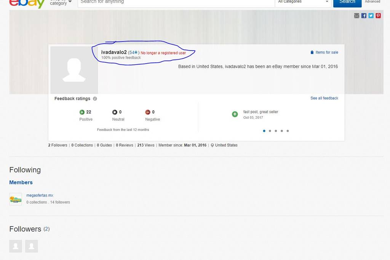
Task: Open first follower avatar
Action: tap(15, 246)
